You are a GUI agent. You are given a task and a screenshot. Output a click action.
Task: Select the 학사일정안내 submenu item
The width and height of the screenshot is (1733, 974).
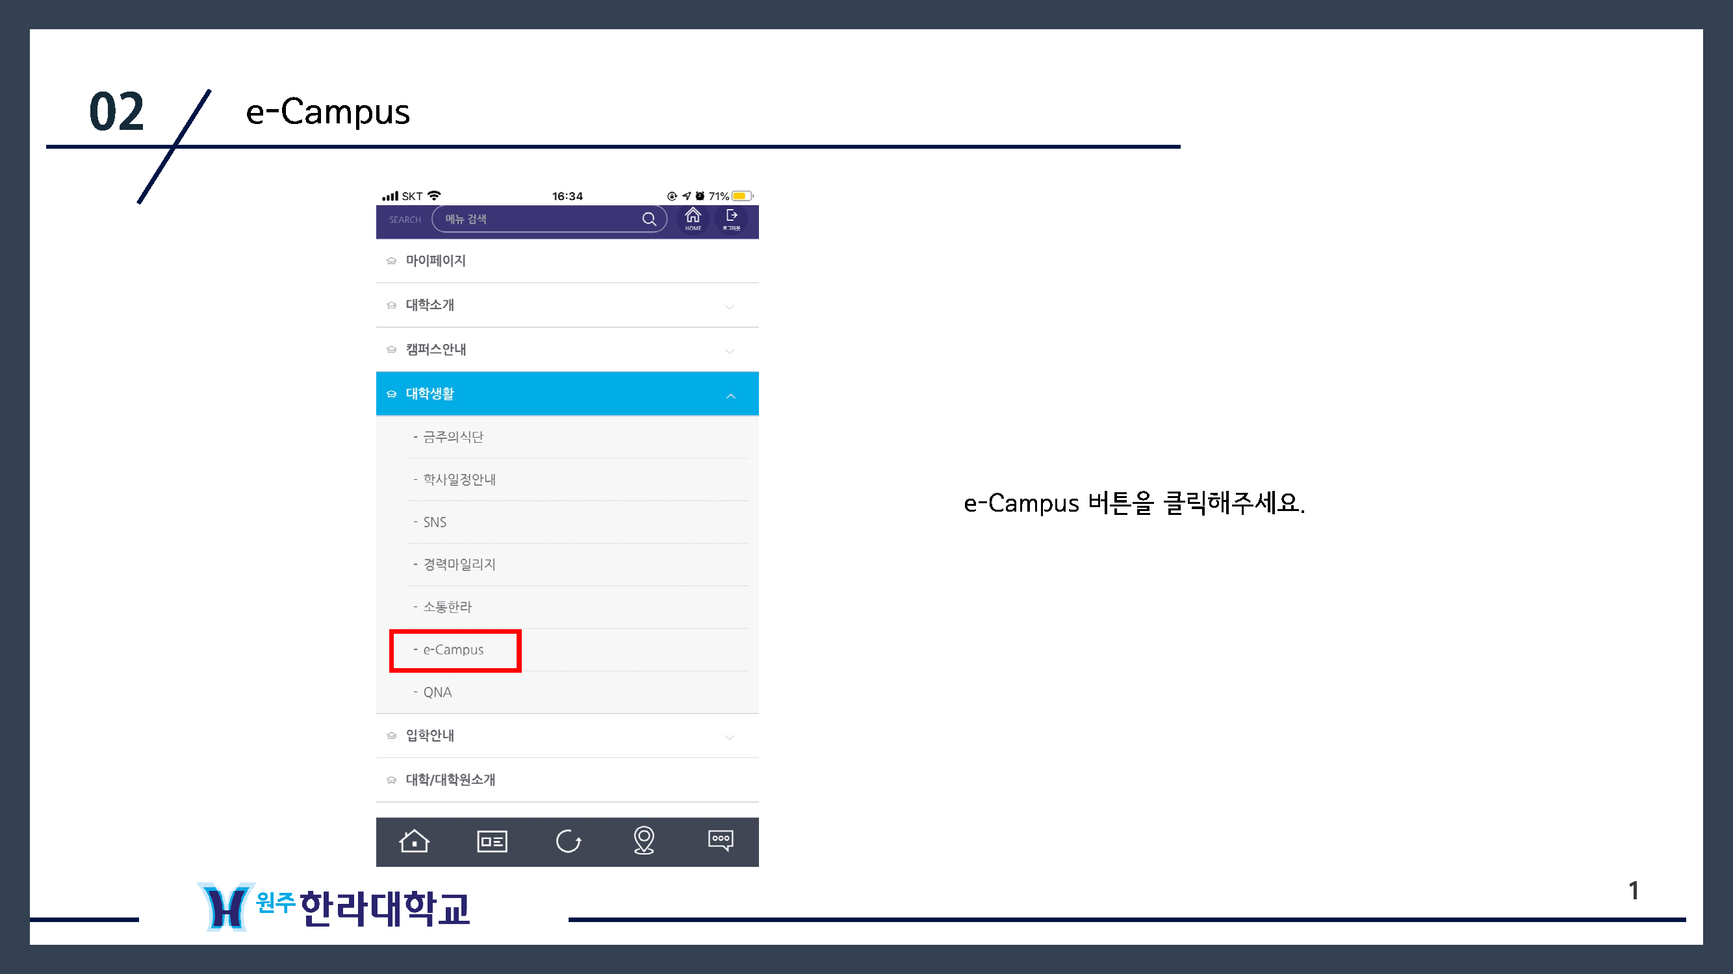[x=459, y=479]
